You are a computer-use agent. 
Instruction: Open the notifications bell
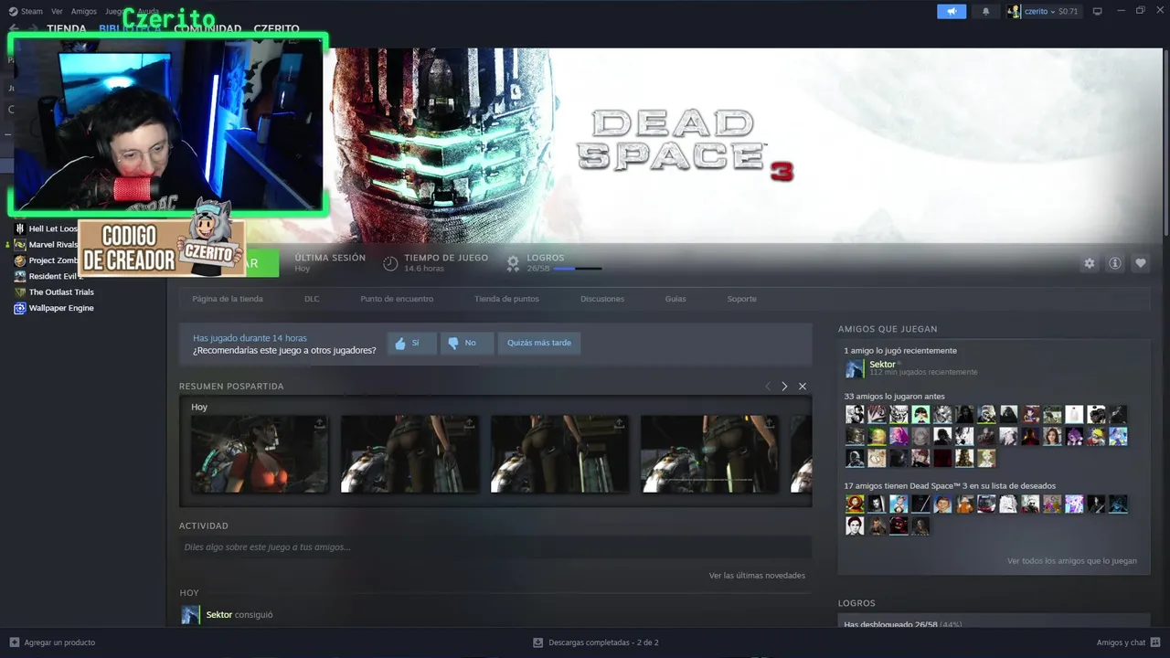click(x=985, y=12)
